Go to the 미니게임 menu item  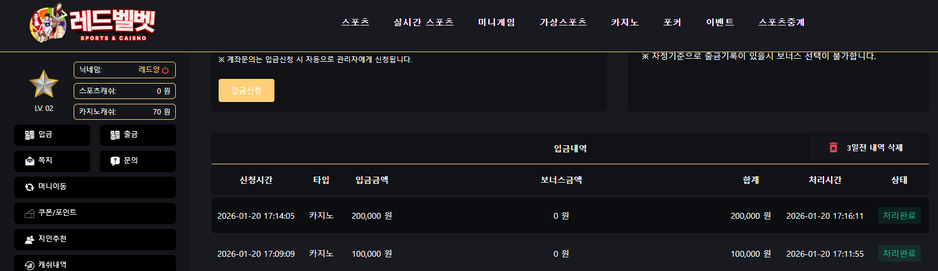tap(497, 23)
